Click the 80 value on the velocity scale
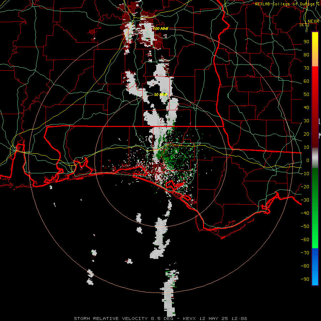Image resolution: width=321 pixels, height=321 pixels. [x=306, y=55]
